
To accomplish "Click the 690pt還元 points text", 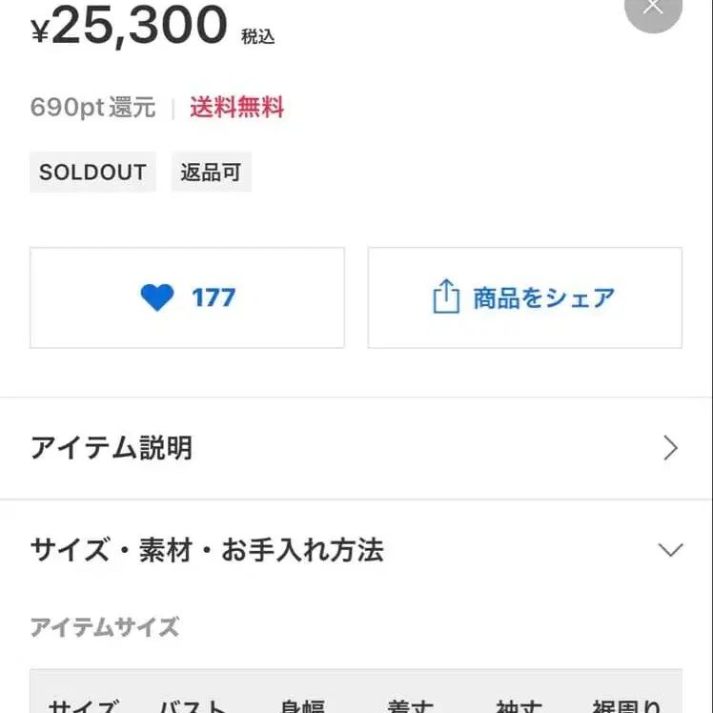I will (92, 108).
